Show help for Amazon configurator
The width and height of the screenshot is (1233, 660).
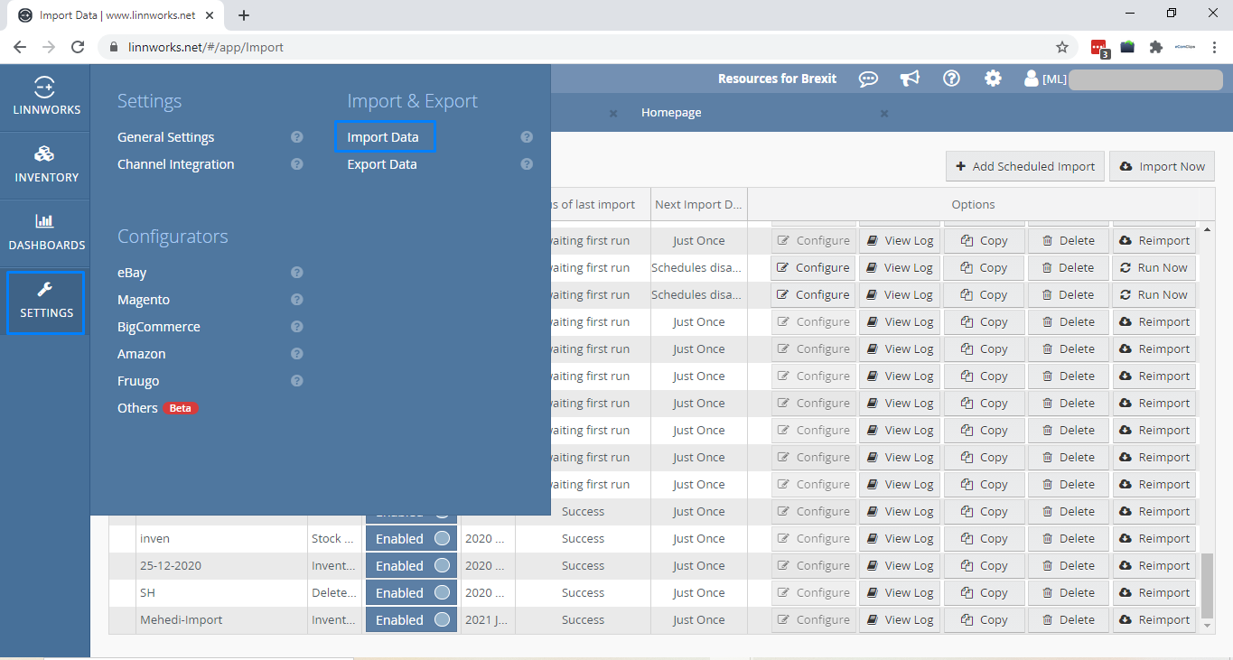[x=296, y=354]
